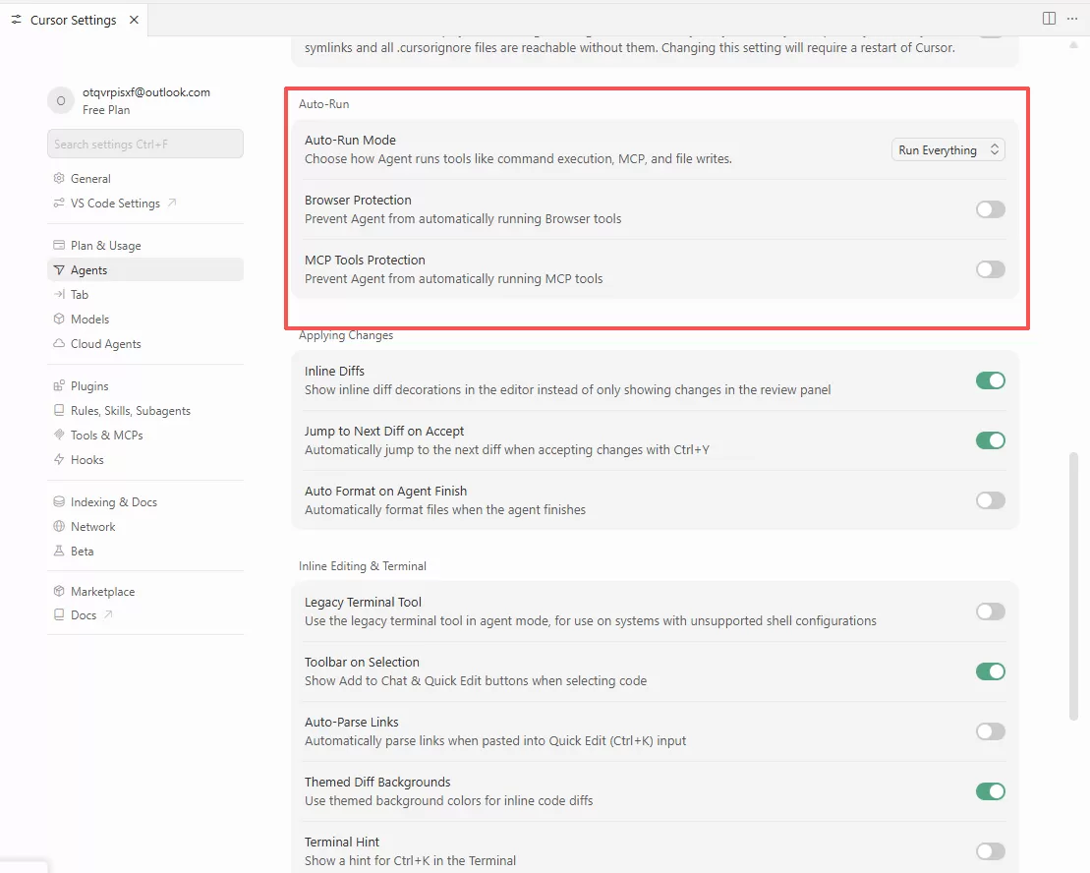Enable the Browser Protection toggle
This screenshot has width=1090, height=873.
tap(990, 209)
